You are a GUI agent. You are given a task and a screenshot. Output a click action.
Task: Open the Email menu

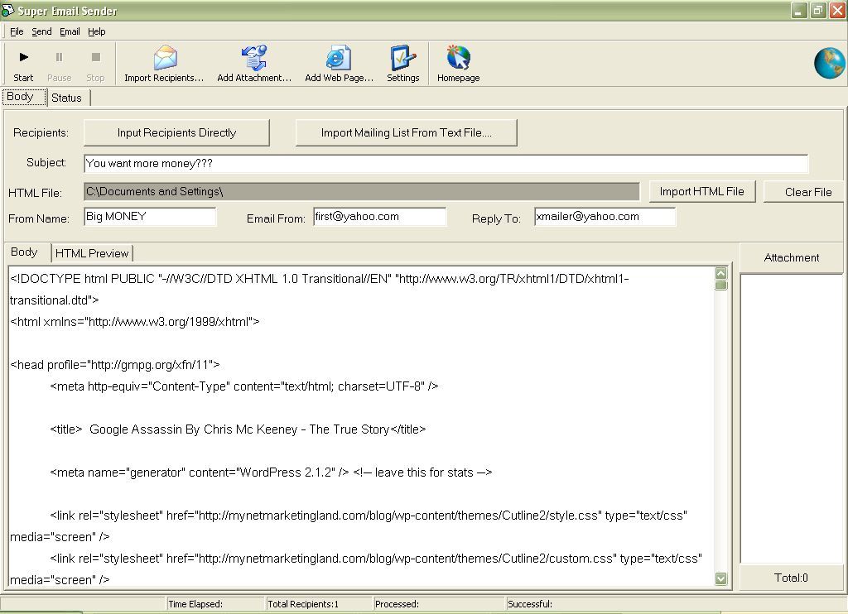pos(69,31)
